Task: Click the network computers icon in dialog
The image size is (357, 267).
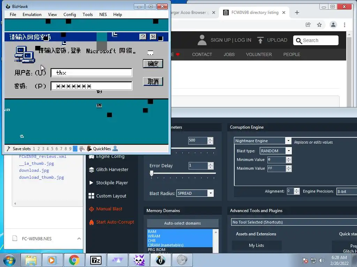Action: pos(25,55)
